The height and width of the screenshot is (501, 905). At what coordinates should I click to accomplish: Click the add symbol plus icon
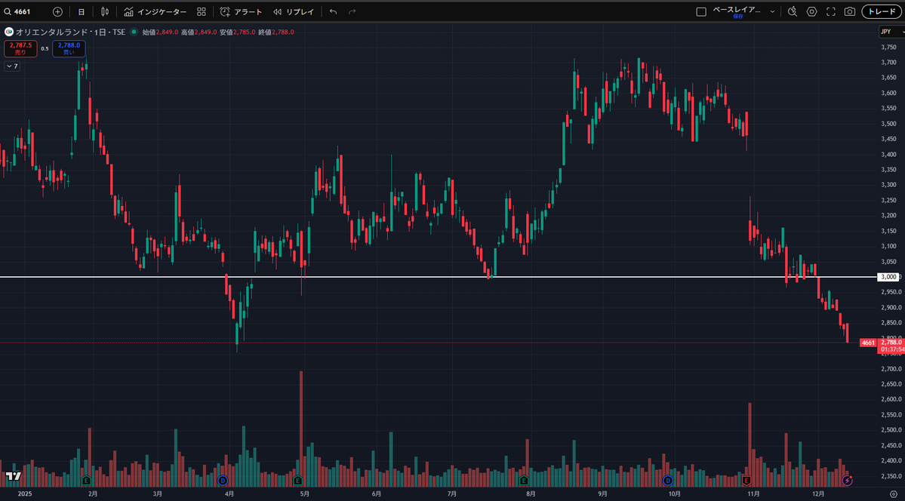[58, 12]
